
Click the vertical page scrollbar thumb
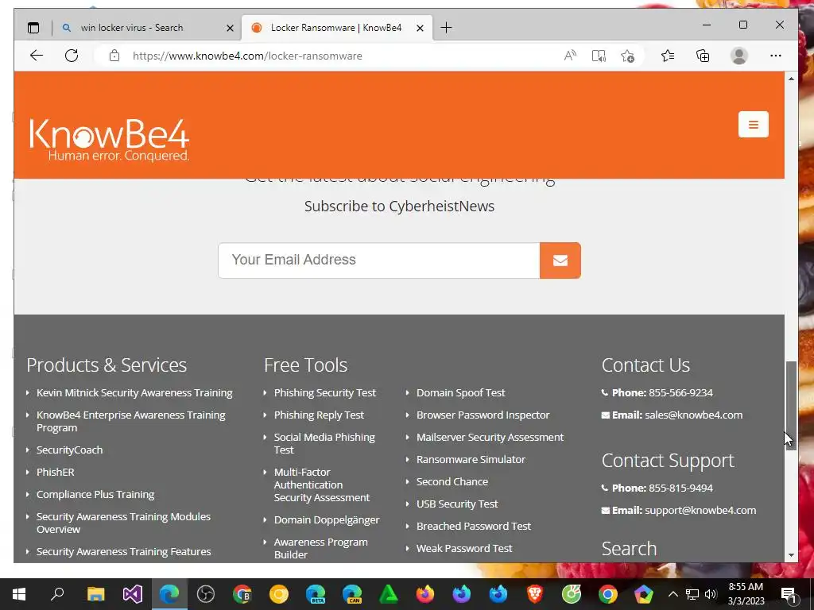[791, 406]
